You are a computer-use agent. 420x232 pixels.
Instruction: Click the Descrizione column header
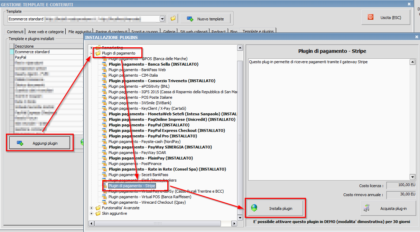pos(49,46)
